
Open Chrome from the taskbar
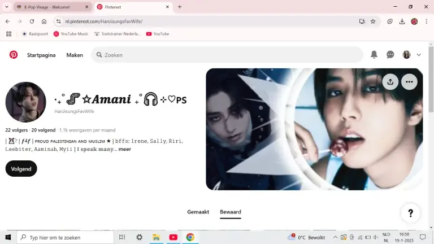[x=190, y=237]
